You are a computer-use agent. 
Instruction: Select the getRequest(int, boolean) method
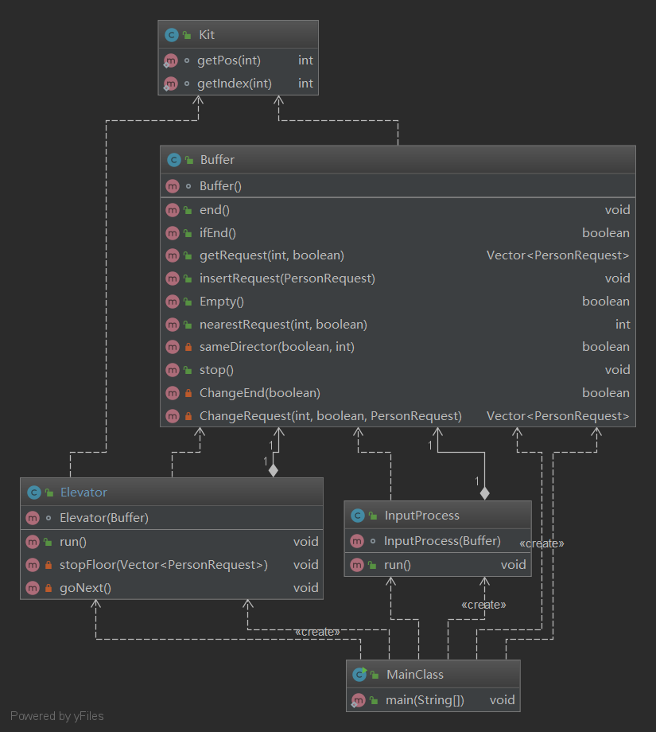click(272, 255)
